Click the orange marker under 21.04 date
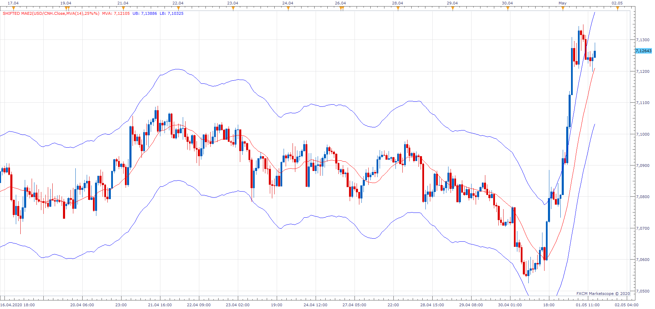Image resolution: width=655 pixels, height=309 pixels. coord(123,8)
